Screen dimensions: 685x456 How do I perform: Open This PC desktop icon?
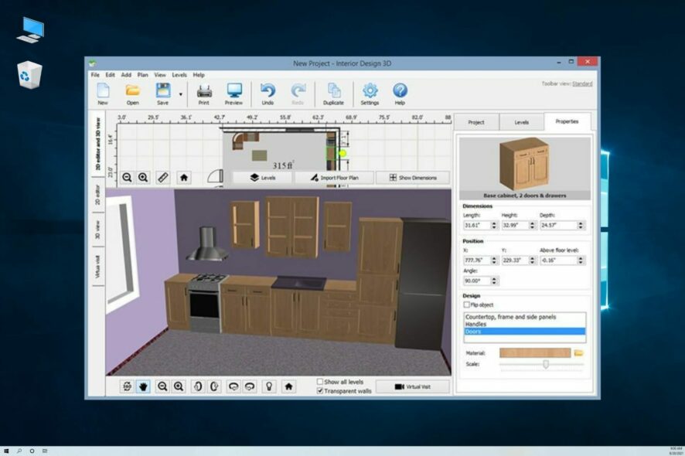(x=31, y=29)
